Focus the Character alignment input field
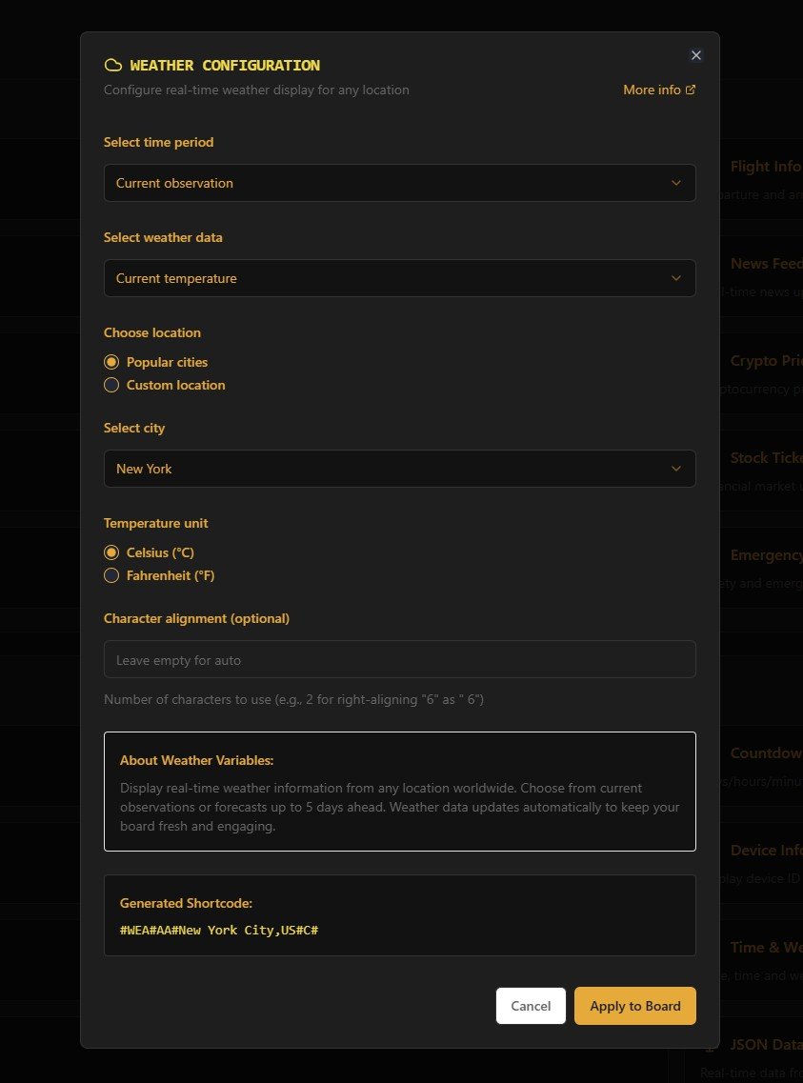The image size is (803, 1083). 399,659
